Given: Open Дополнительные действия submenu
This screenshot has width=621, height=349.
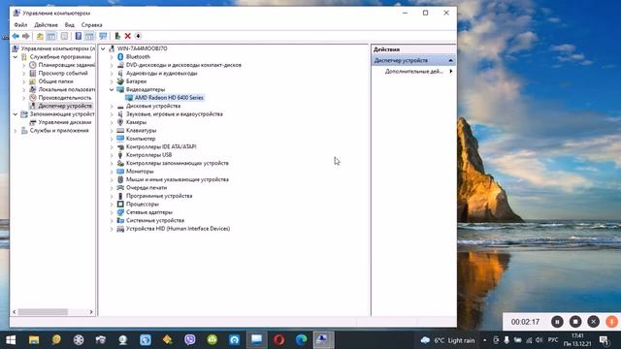Looking at the screenshot, I should [x=414, y=72].
